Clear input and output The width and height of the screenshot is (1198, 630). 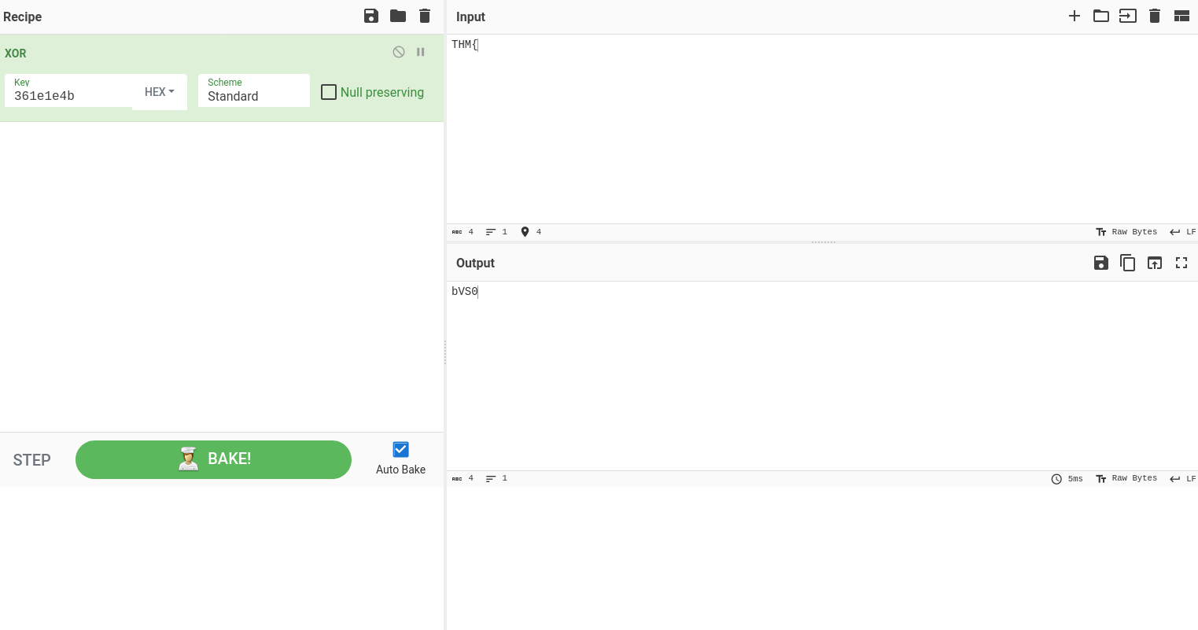point(1155,16)
